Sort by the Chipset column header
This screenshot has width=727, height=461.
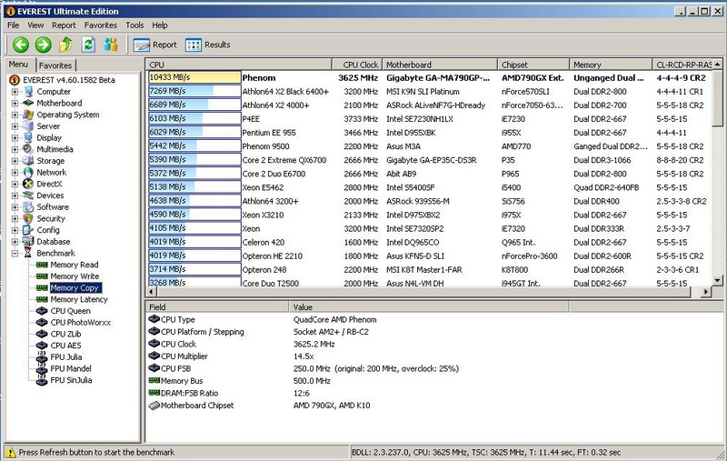click(x=533, y=65)
